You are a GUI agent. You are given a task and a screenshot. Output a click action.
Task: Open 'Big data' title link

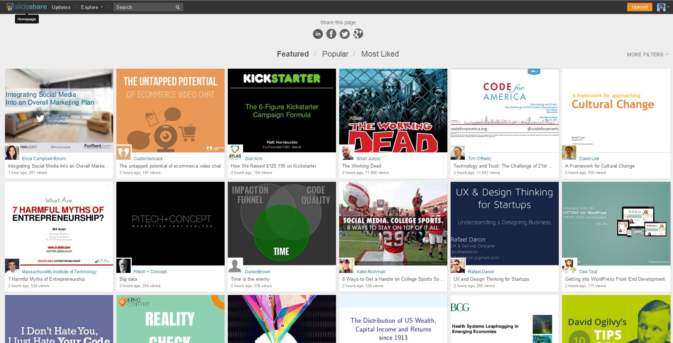click(x=128, y=279)
